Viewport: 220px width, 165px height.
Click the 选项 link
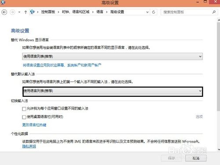199,117
